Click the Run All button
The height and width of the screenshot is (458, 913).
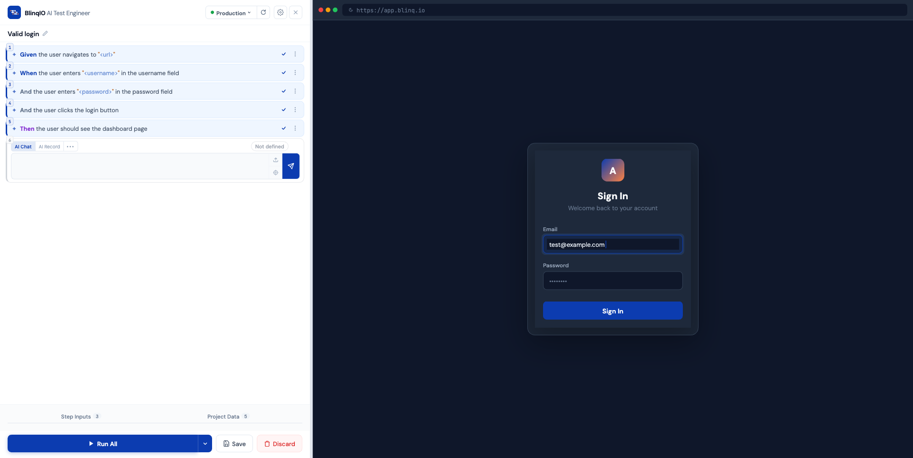[104, 443]
